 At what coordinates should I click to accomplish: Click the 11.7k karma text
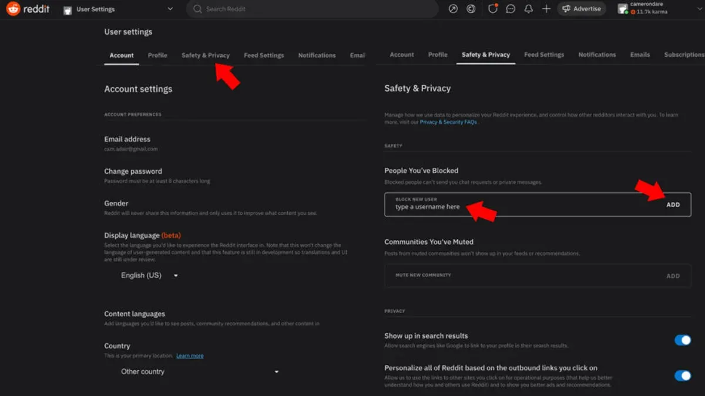[x=652, y=12]
